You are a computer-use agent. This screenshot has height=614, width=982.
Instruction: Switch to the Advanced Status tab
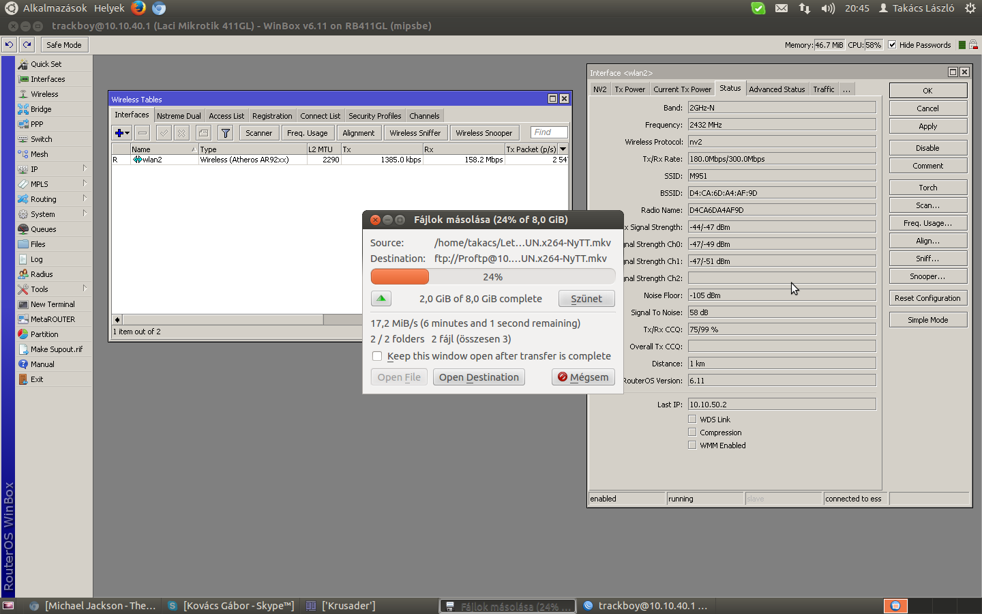pyautogui.click(x=777, y=88)
